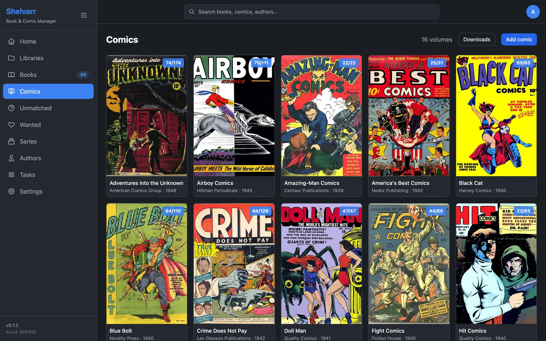
Task: Open the Books section
Action: tap(48, 75)
